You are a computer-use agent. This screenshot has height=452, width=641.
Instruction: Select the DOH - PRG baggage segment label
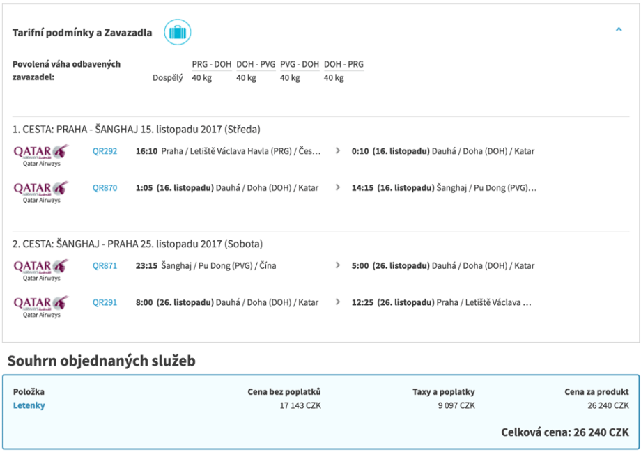click(x=343, y=64)
